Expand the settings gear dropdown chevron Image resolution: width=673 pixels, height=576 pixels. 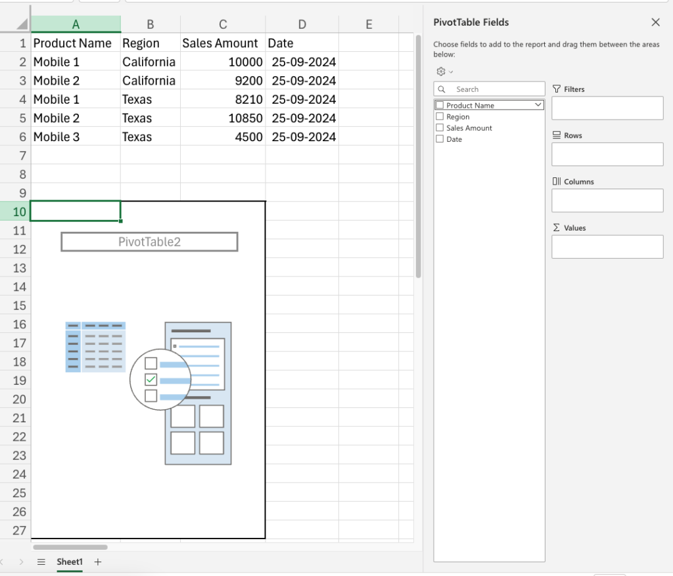452,72
